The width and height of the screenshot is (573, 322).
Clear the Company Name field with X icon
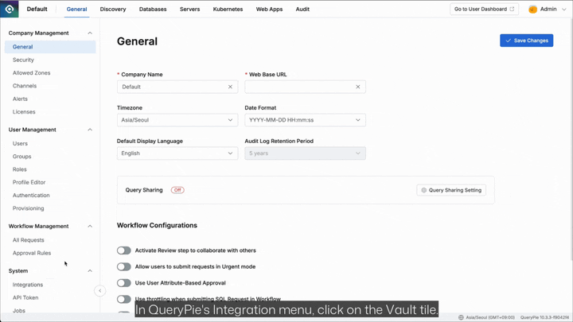point(230,87)
